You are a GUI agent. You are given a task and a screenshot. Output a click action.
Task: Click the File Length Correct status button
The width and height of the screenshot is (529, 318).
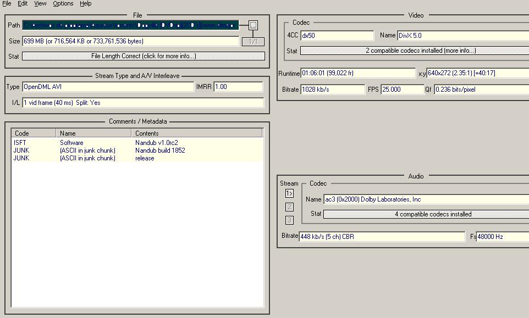[x=144, y=56]
